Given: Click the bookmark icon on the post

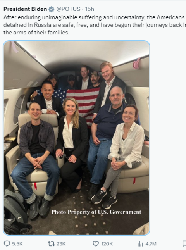Looking at the screenshot, I should pos(184,244).
